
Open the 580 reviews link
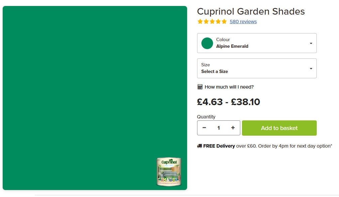(243, 22)
